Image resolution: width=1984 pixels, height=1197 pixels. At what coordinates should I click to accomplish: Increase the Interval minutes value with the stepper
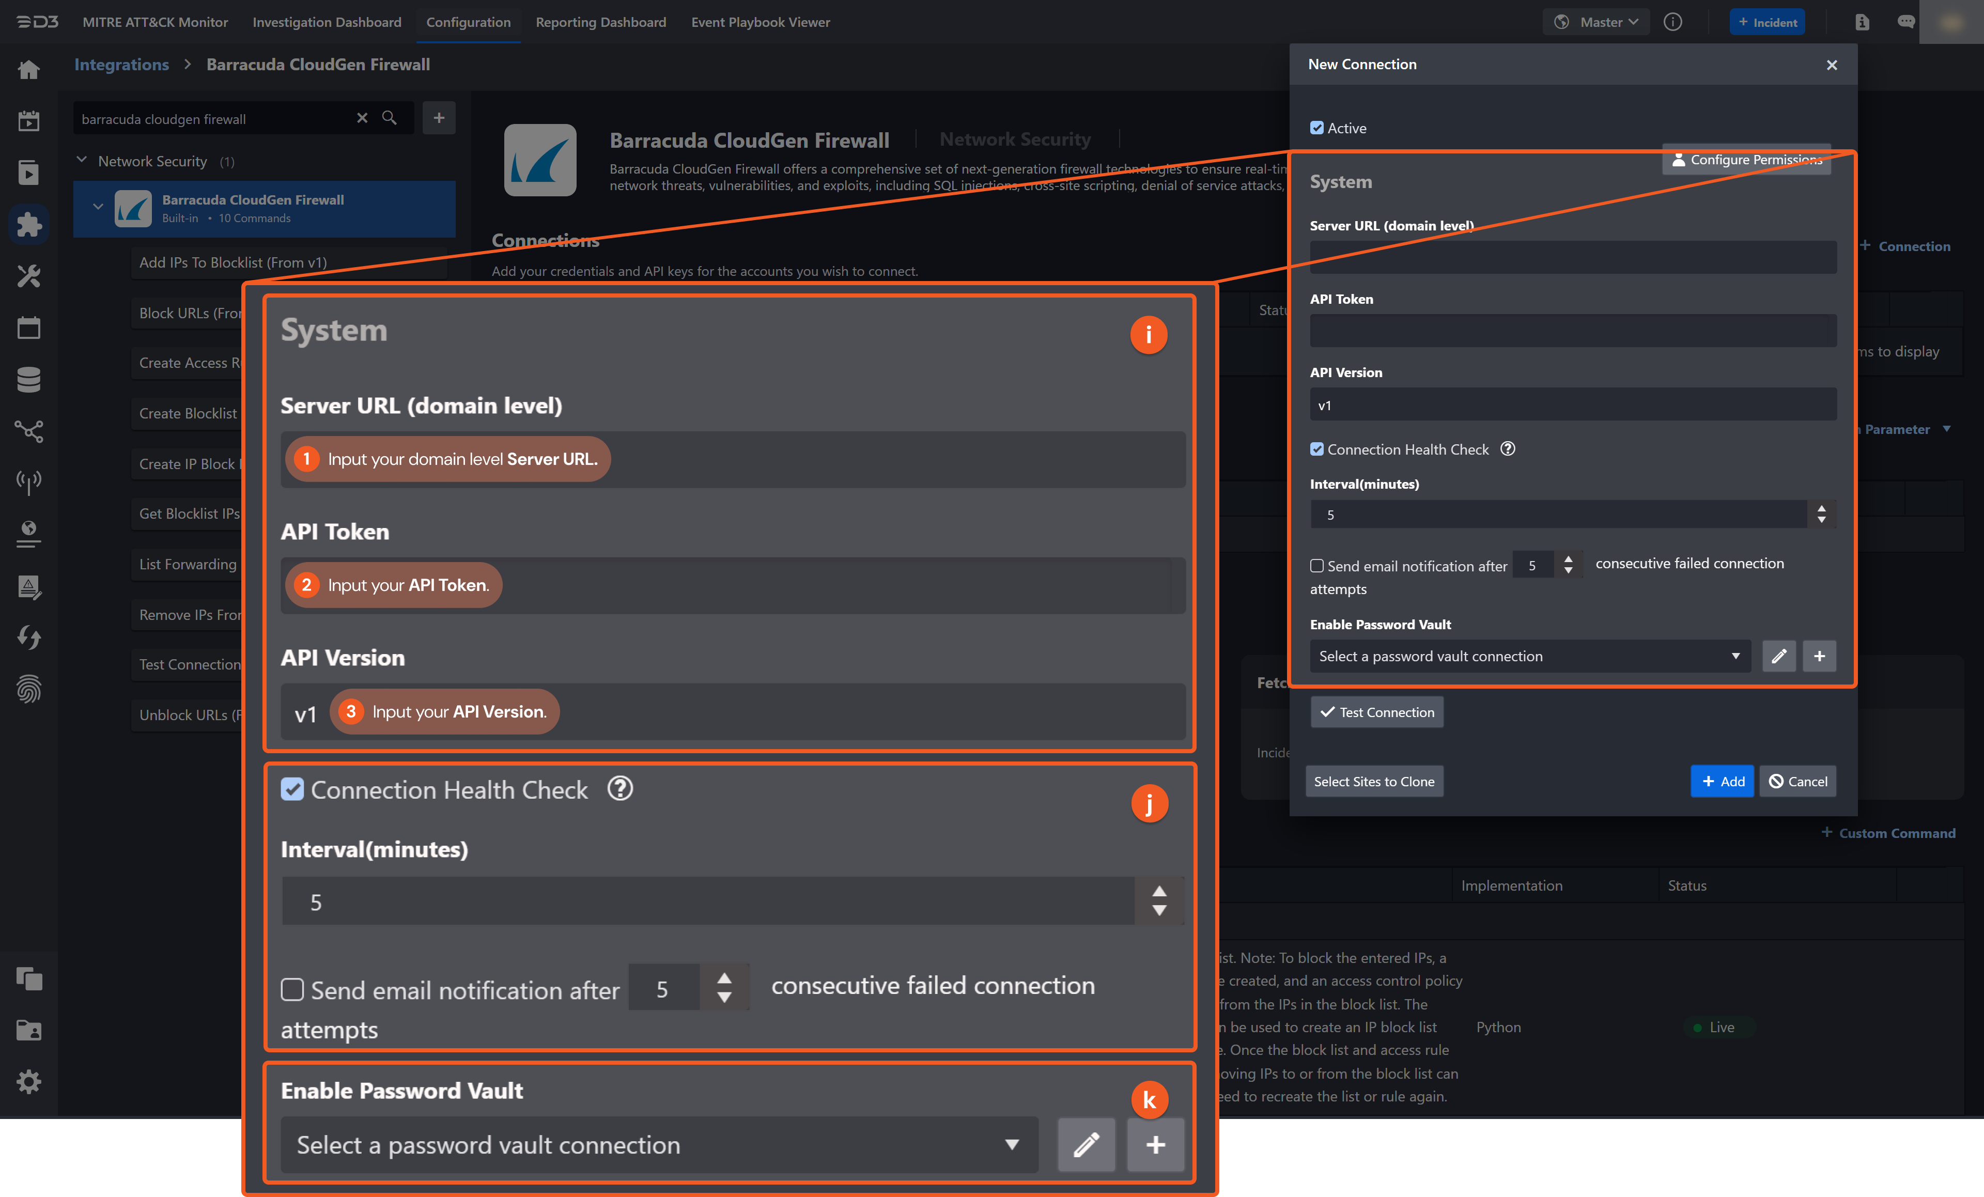click(x=1821, y=509)
